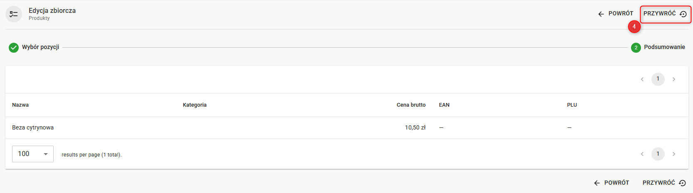Sort table by Nazwa column header
This screenshot has height=193, width=693.
[x=20, y=105]
